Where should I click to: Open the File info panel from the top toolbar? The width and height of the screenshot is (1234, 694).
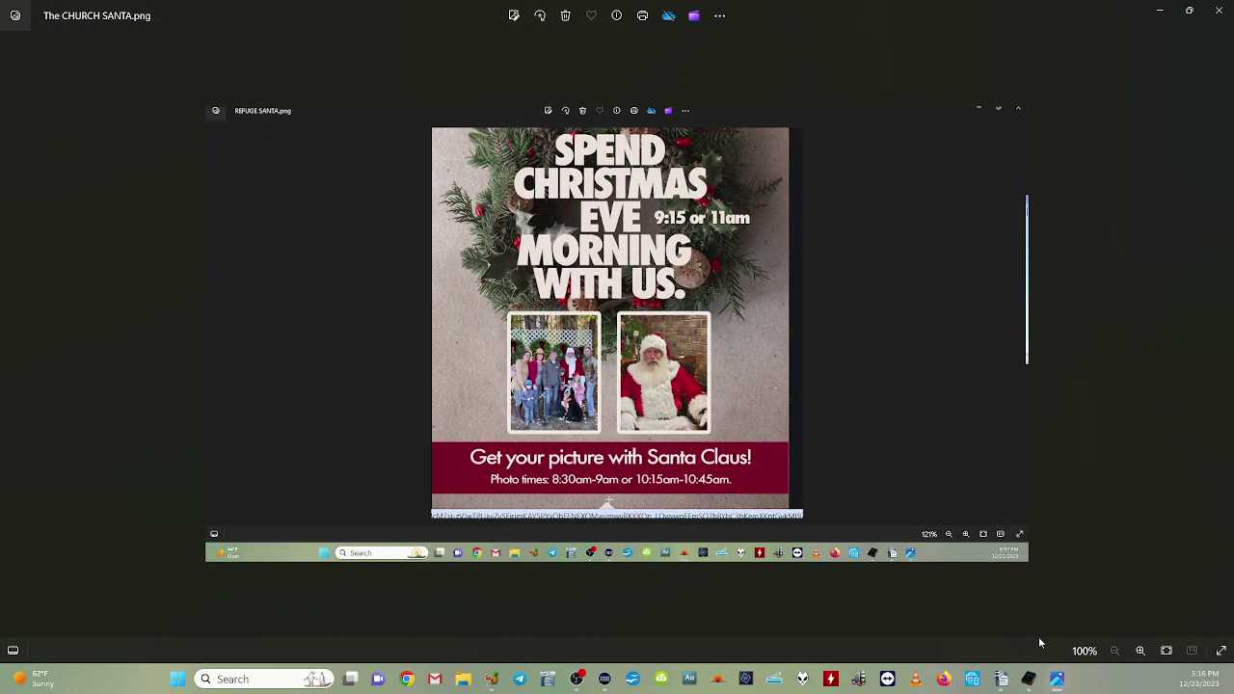(617, 15)
